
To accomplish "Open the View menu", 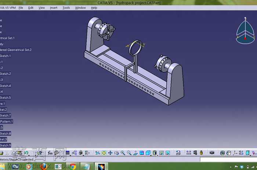I will [41, 8].
